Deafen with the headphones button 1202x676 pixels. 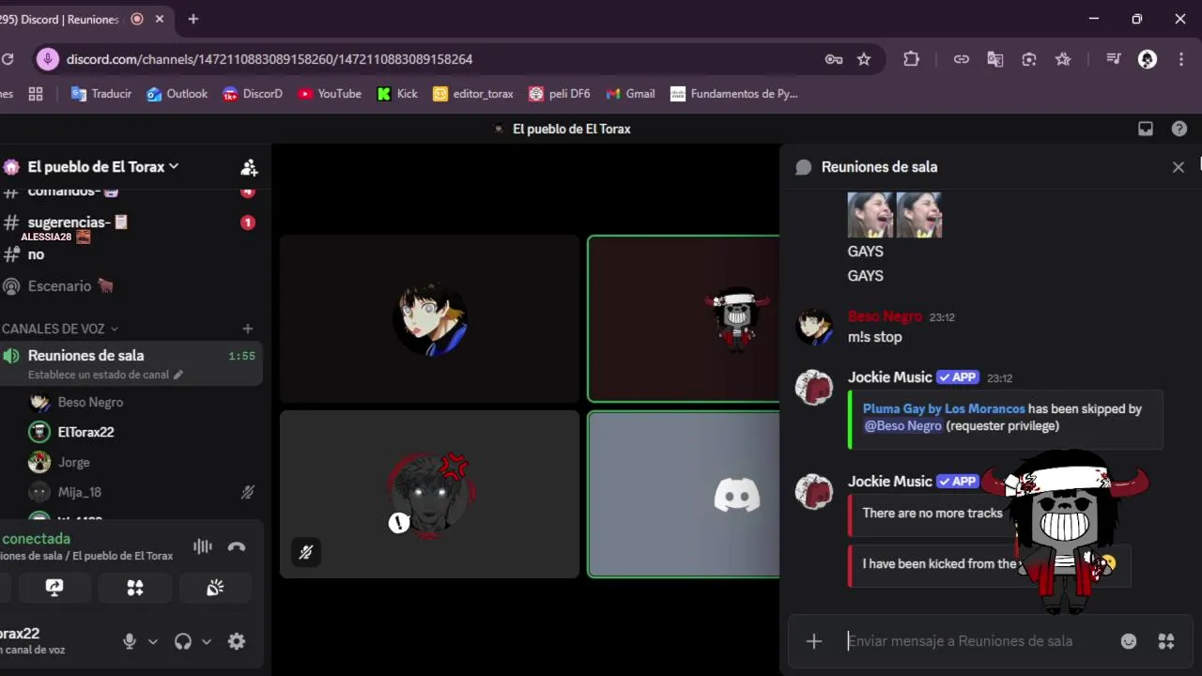point(183,641)
